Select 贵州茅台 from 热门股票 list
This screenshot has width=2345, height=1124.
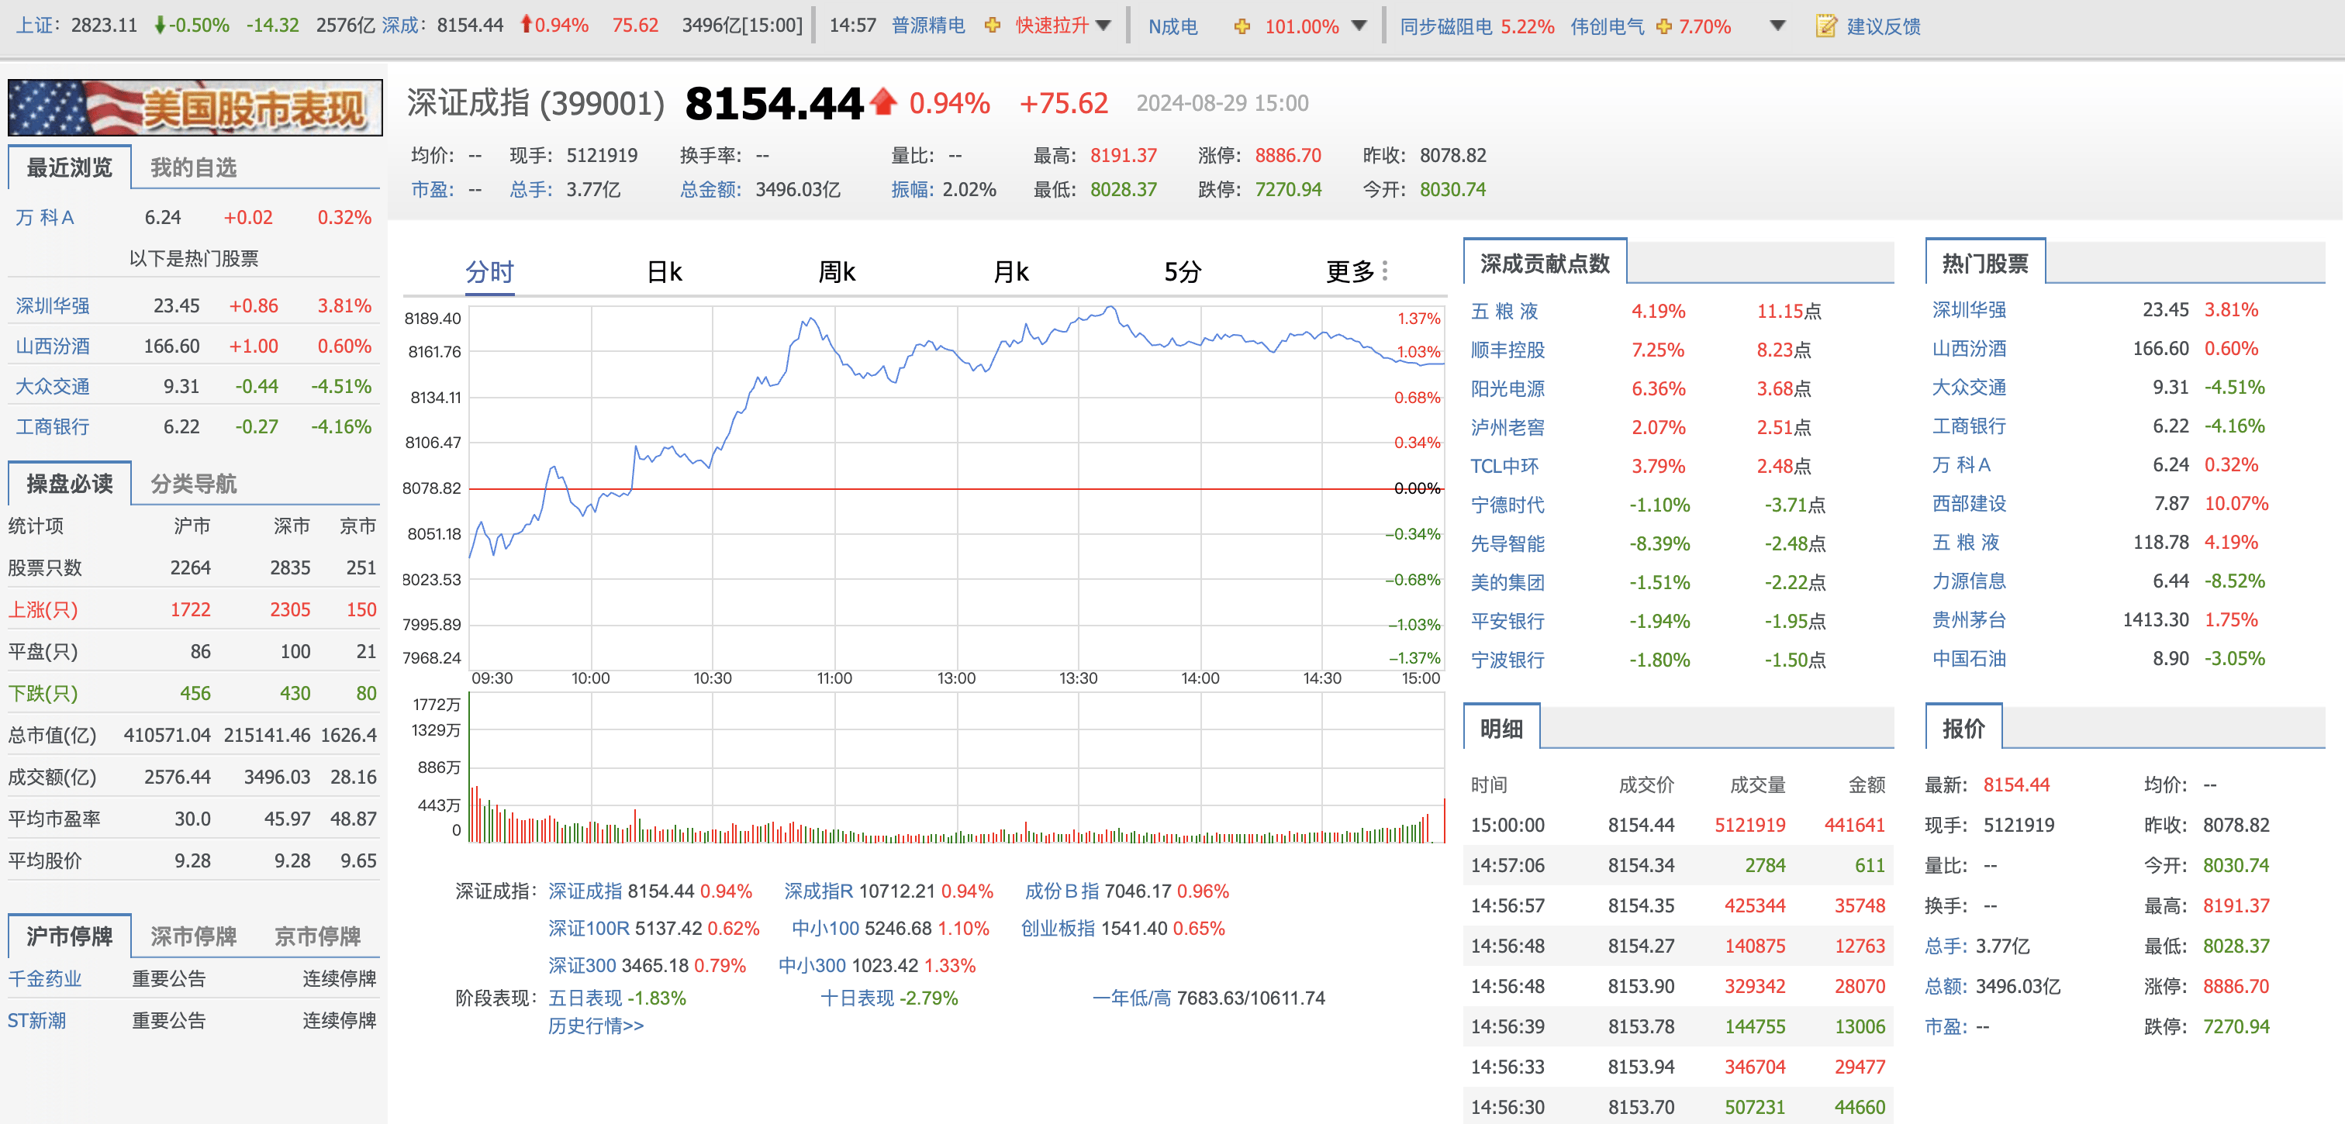[x=1968, y=619]
